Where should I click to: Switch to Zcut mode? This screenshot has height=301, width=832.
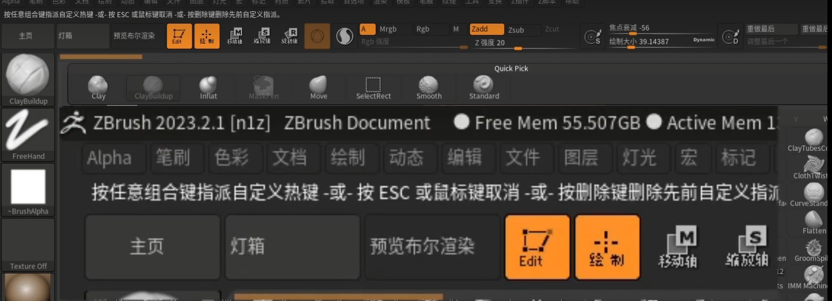(552, 29)
